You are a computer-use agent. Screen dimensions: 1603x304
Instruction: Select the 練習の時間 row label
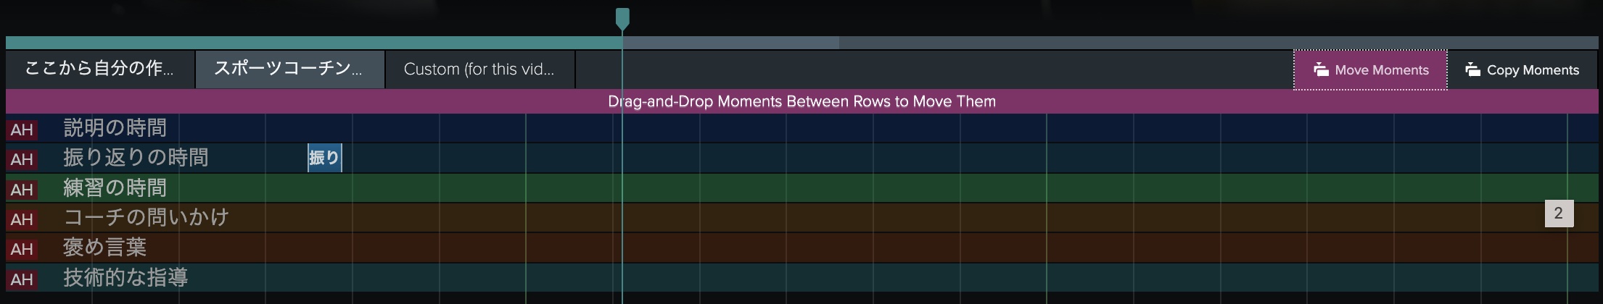115,188
